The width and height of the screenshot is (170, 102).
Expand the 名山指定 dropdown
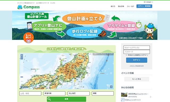(x=79, y=93)
